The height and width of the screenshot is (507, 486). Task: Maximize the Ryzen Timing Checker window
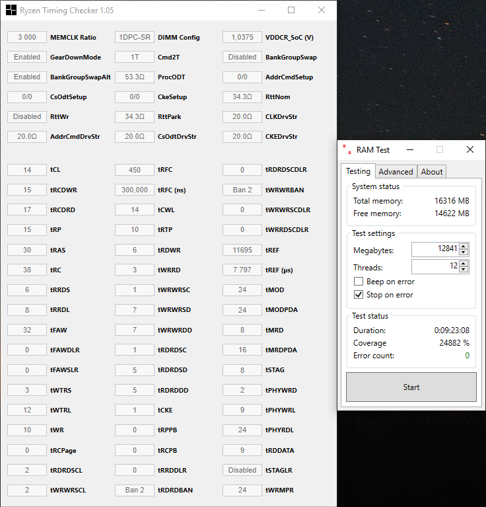pos(291,10)
